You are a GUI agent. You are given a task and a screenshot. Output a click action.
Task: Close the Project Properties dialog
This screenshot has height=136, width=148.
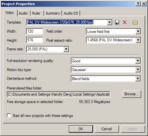point(144,4)
